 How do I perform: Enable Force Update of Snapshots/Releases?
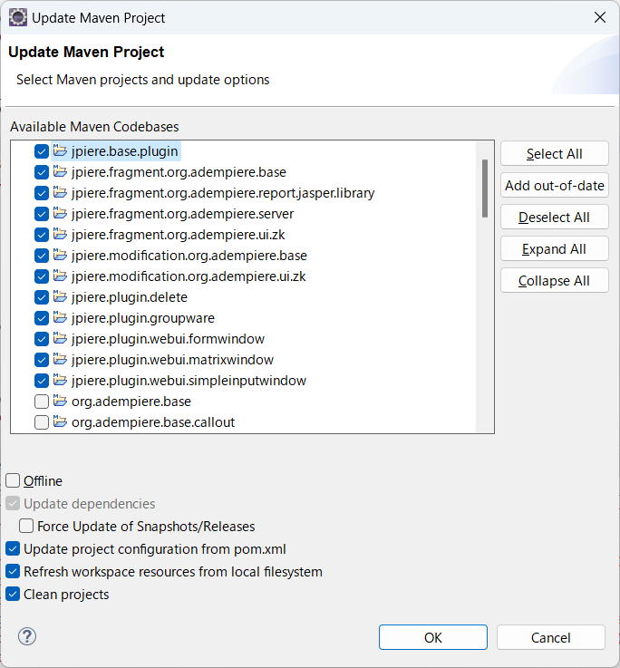(x=26, y=526)
